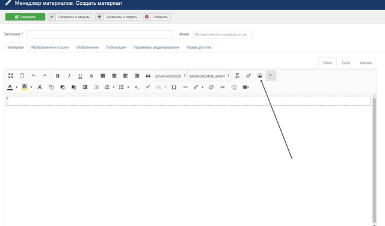Viewport: 385px width, 226px height.
Task: Copy the selected text
Action: pos(51,87)
